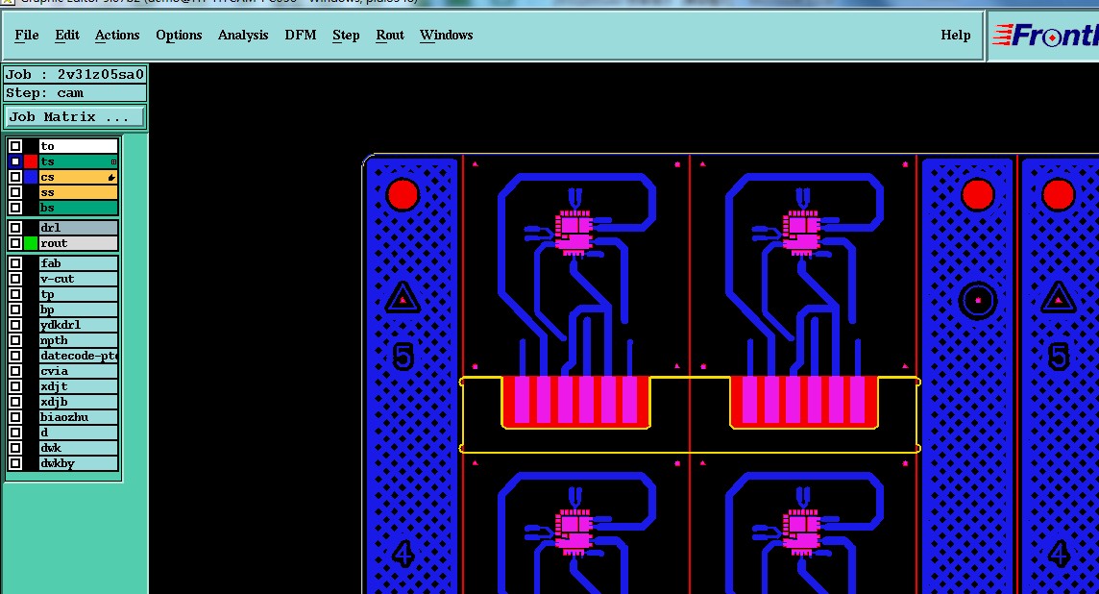Toggle the npth layer checkbox
The image size is (1099, 594).
point(15,341)
